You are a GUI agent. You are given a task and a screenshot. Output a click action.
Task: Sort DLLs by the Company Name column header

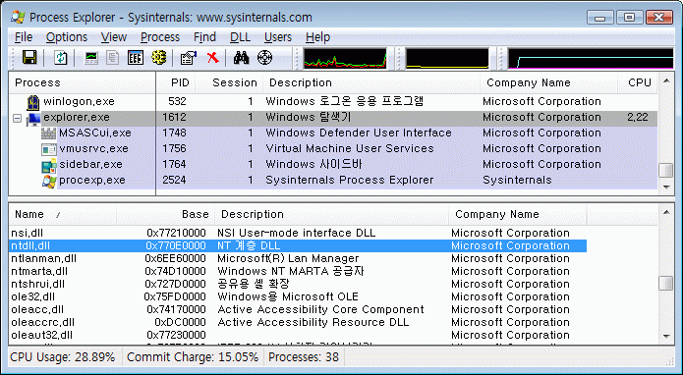click(518, 214)
